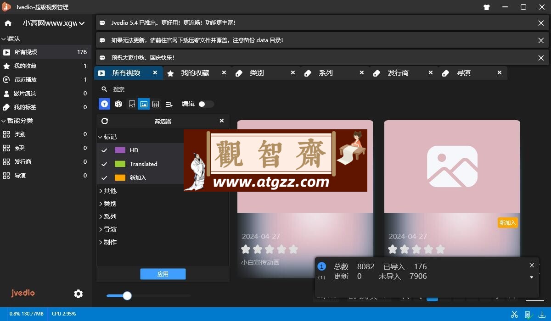
Task: Click the dice random-display icon
Action: click(x=118, y=104)
